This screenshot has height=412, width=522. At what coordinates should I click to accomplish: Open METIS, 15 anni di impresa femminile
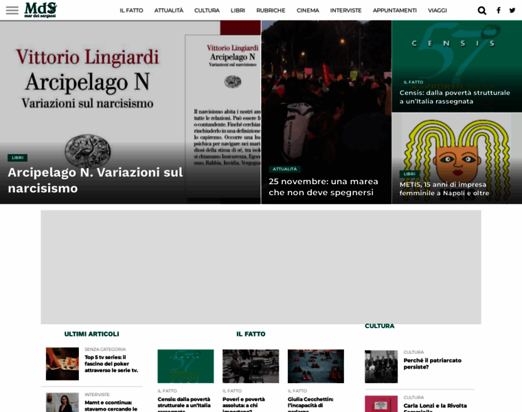pyautogui.click(x=444, y=189)
